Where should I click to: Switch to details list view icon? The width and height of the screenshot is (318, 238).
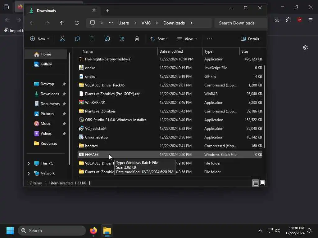tap(256, 183)
